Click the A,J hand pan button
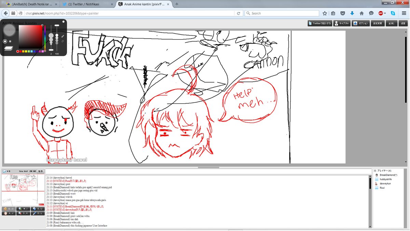This screenshot has height=231, width=410. click(9, 213)
